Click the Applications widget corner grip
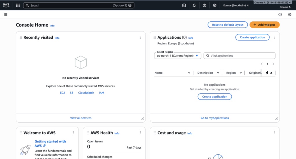 277,119
